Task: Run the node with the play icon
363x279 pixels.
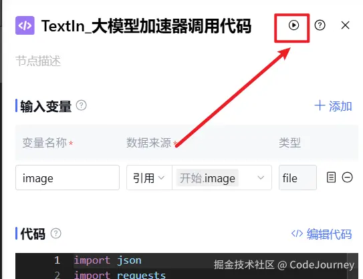Action: point(293,25)
